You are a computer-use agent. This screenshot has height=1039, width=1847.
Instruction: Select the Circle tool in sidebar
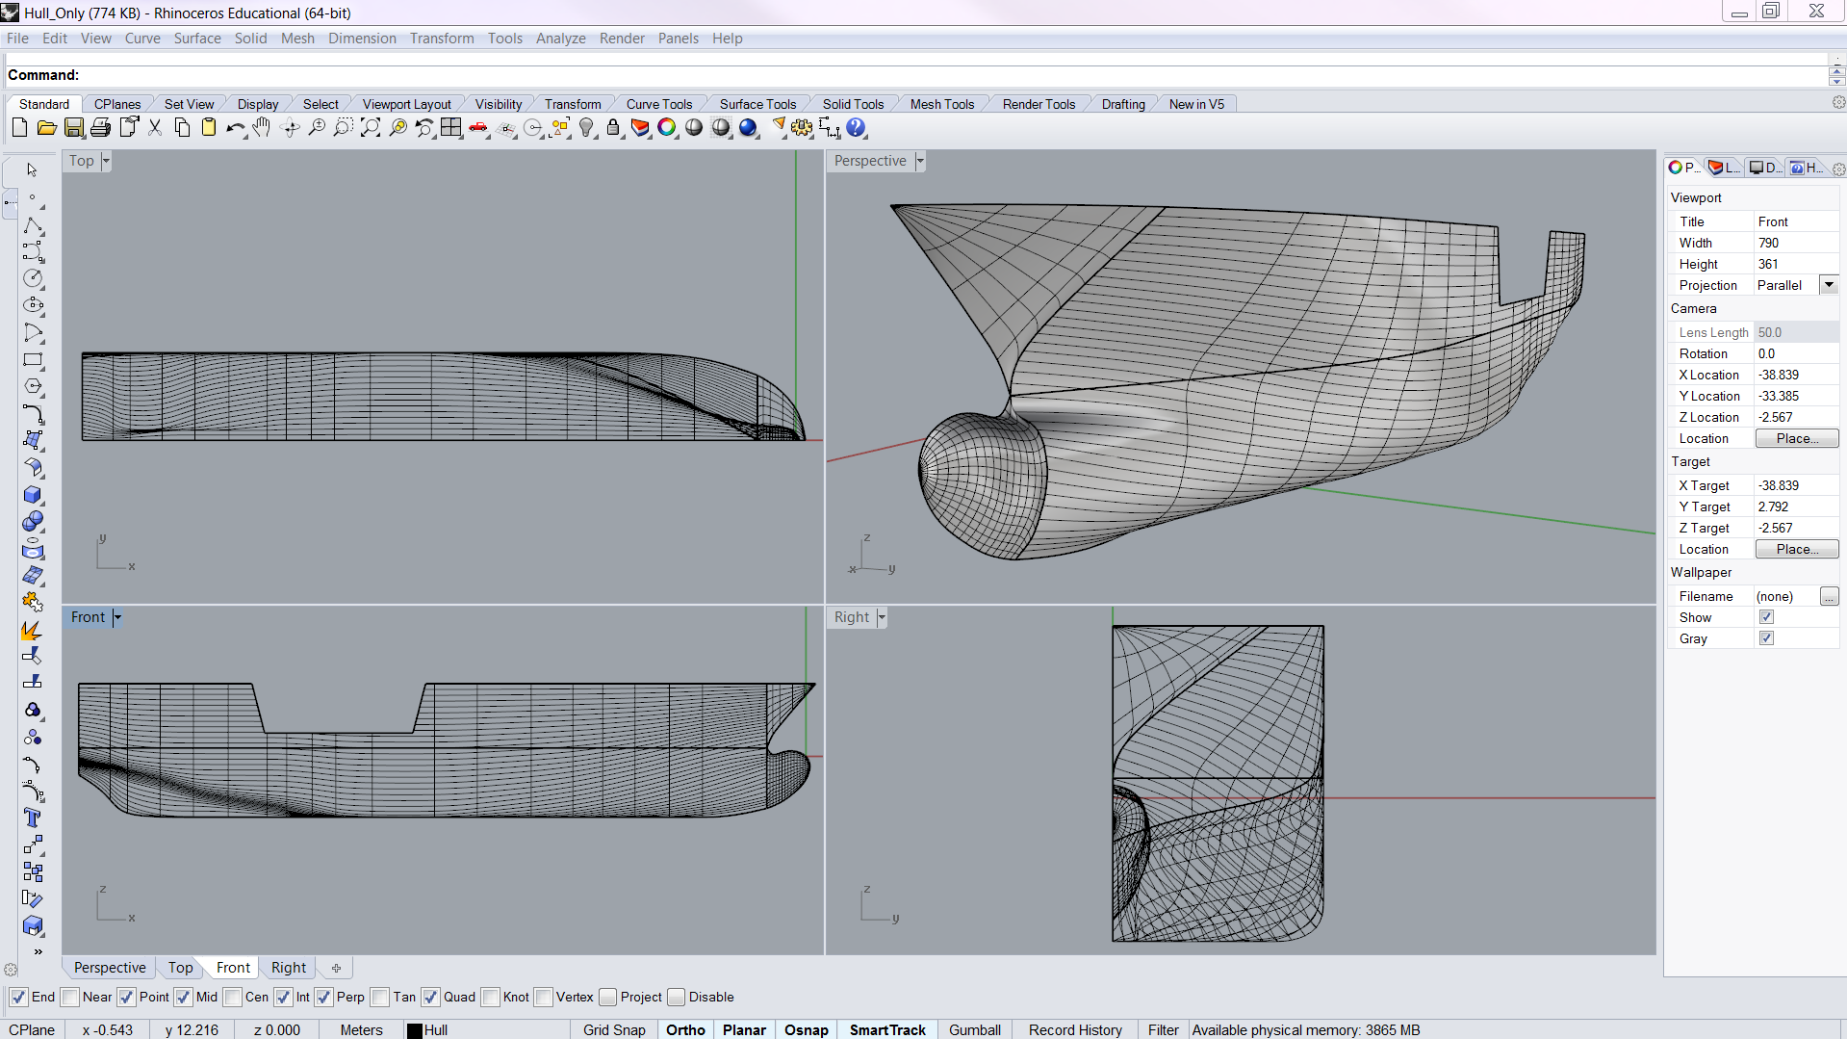(x=33, y=278)
